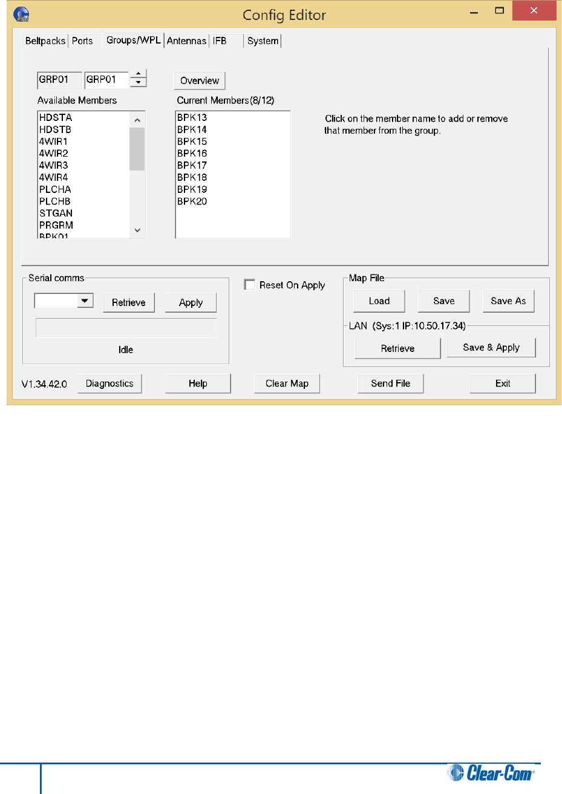Add HDSTA from Available Members
This screenshot has height=794, width=562.
coord(56,117)
